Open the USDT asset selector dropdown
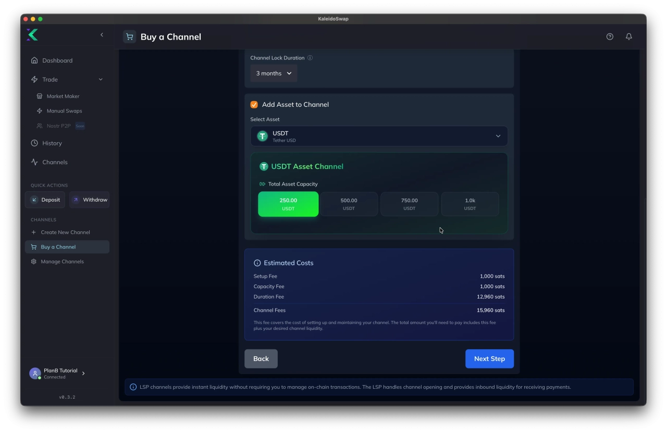Image resolution: width=667 pixels, height=433 pixels. point(379,136)
